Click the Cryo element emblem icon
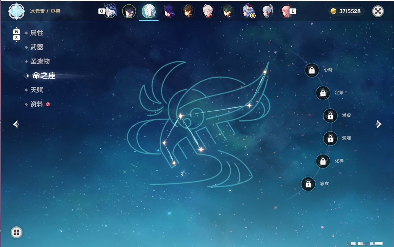 click(x=16, y=11)
